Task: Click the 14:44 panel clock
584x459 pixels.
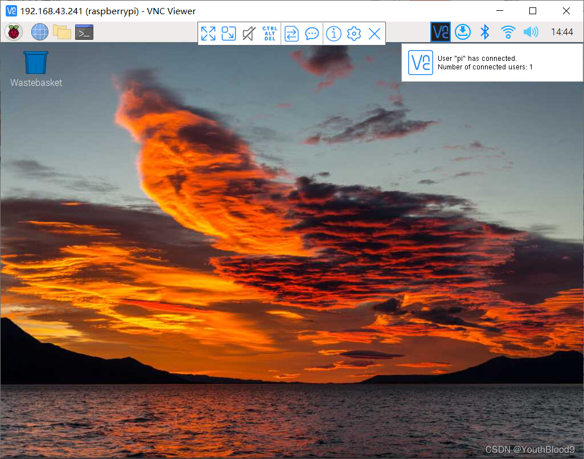Action: pyautogui.click(x=562, y=32)
